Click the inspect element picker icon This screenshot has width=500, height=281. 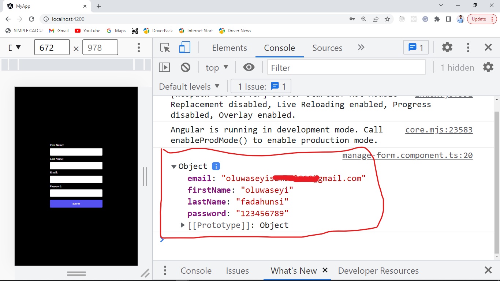click(x=165, y=48)
